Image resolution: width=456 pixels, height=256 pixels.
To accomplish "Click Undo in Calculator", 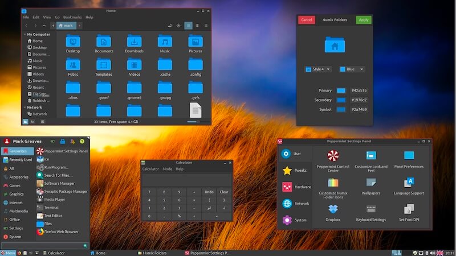I will [209, 192].
